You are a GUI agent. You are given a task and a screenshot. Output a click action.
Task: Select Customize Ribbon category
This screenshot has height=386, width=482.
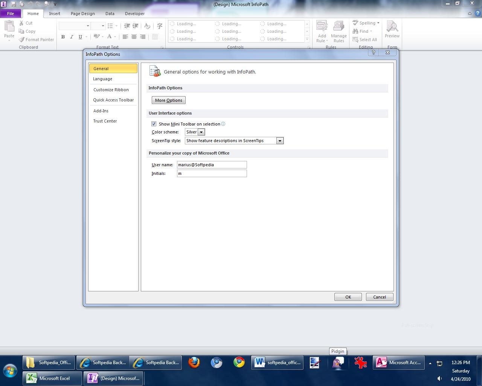[x=113, y=90]
